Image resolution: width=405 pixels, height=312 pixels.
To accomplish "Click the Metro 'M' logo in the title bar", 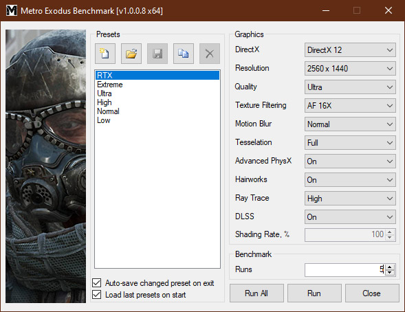I will coord(12,10).
